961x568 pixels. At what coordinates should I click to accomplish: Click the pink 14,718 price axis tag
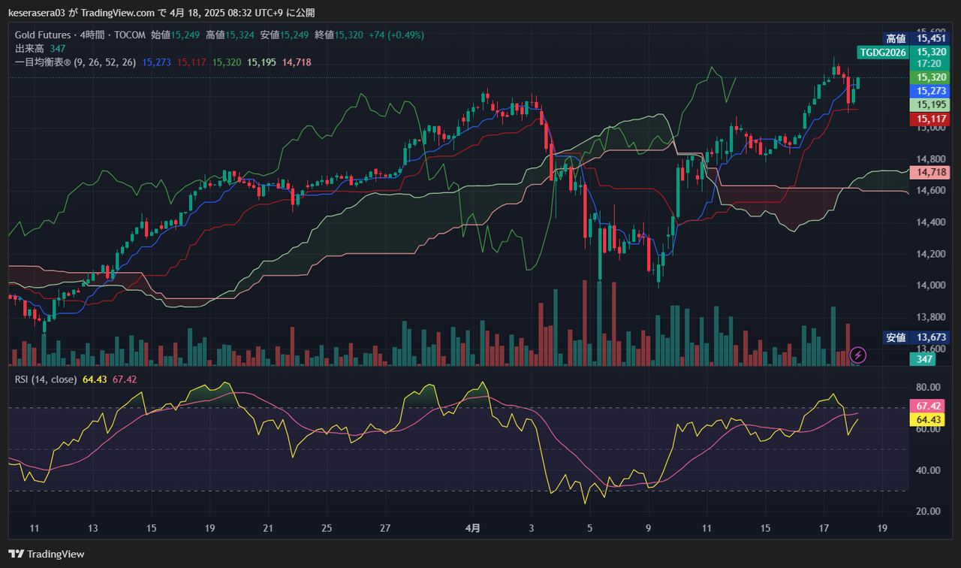(929, 173)
